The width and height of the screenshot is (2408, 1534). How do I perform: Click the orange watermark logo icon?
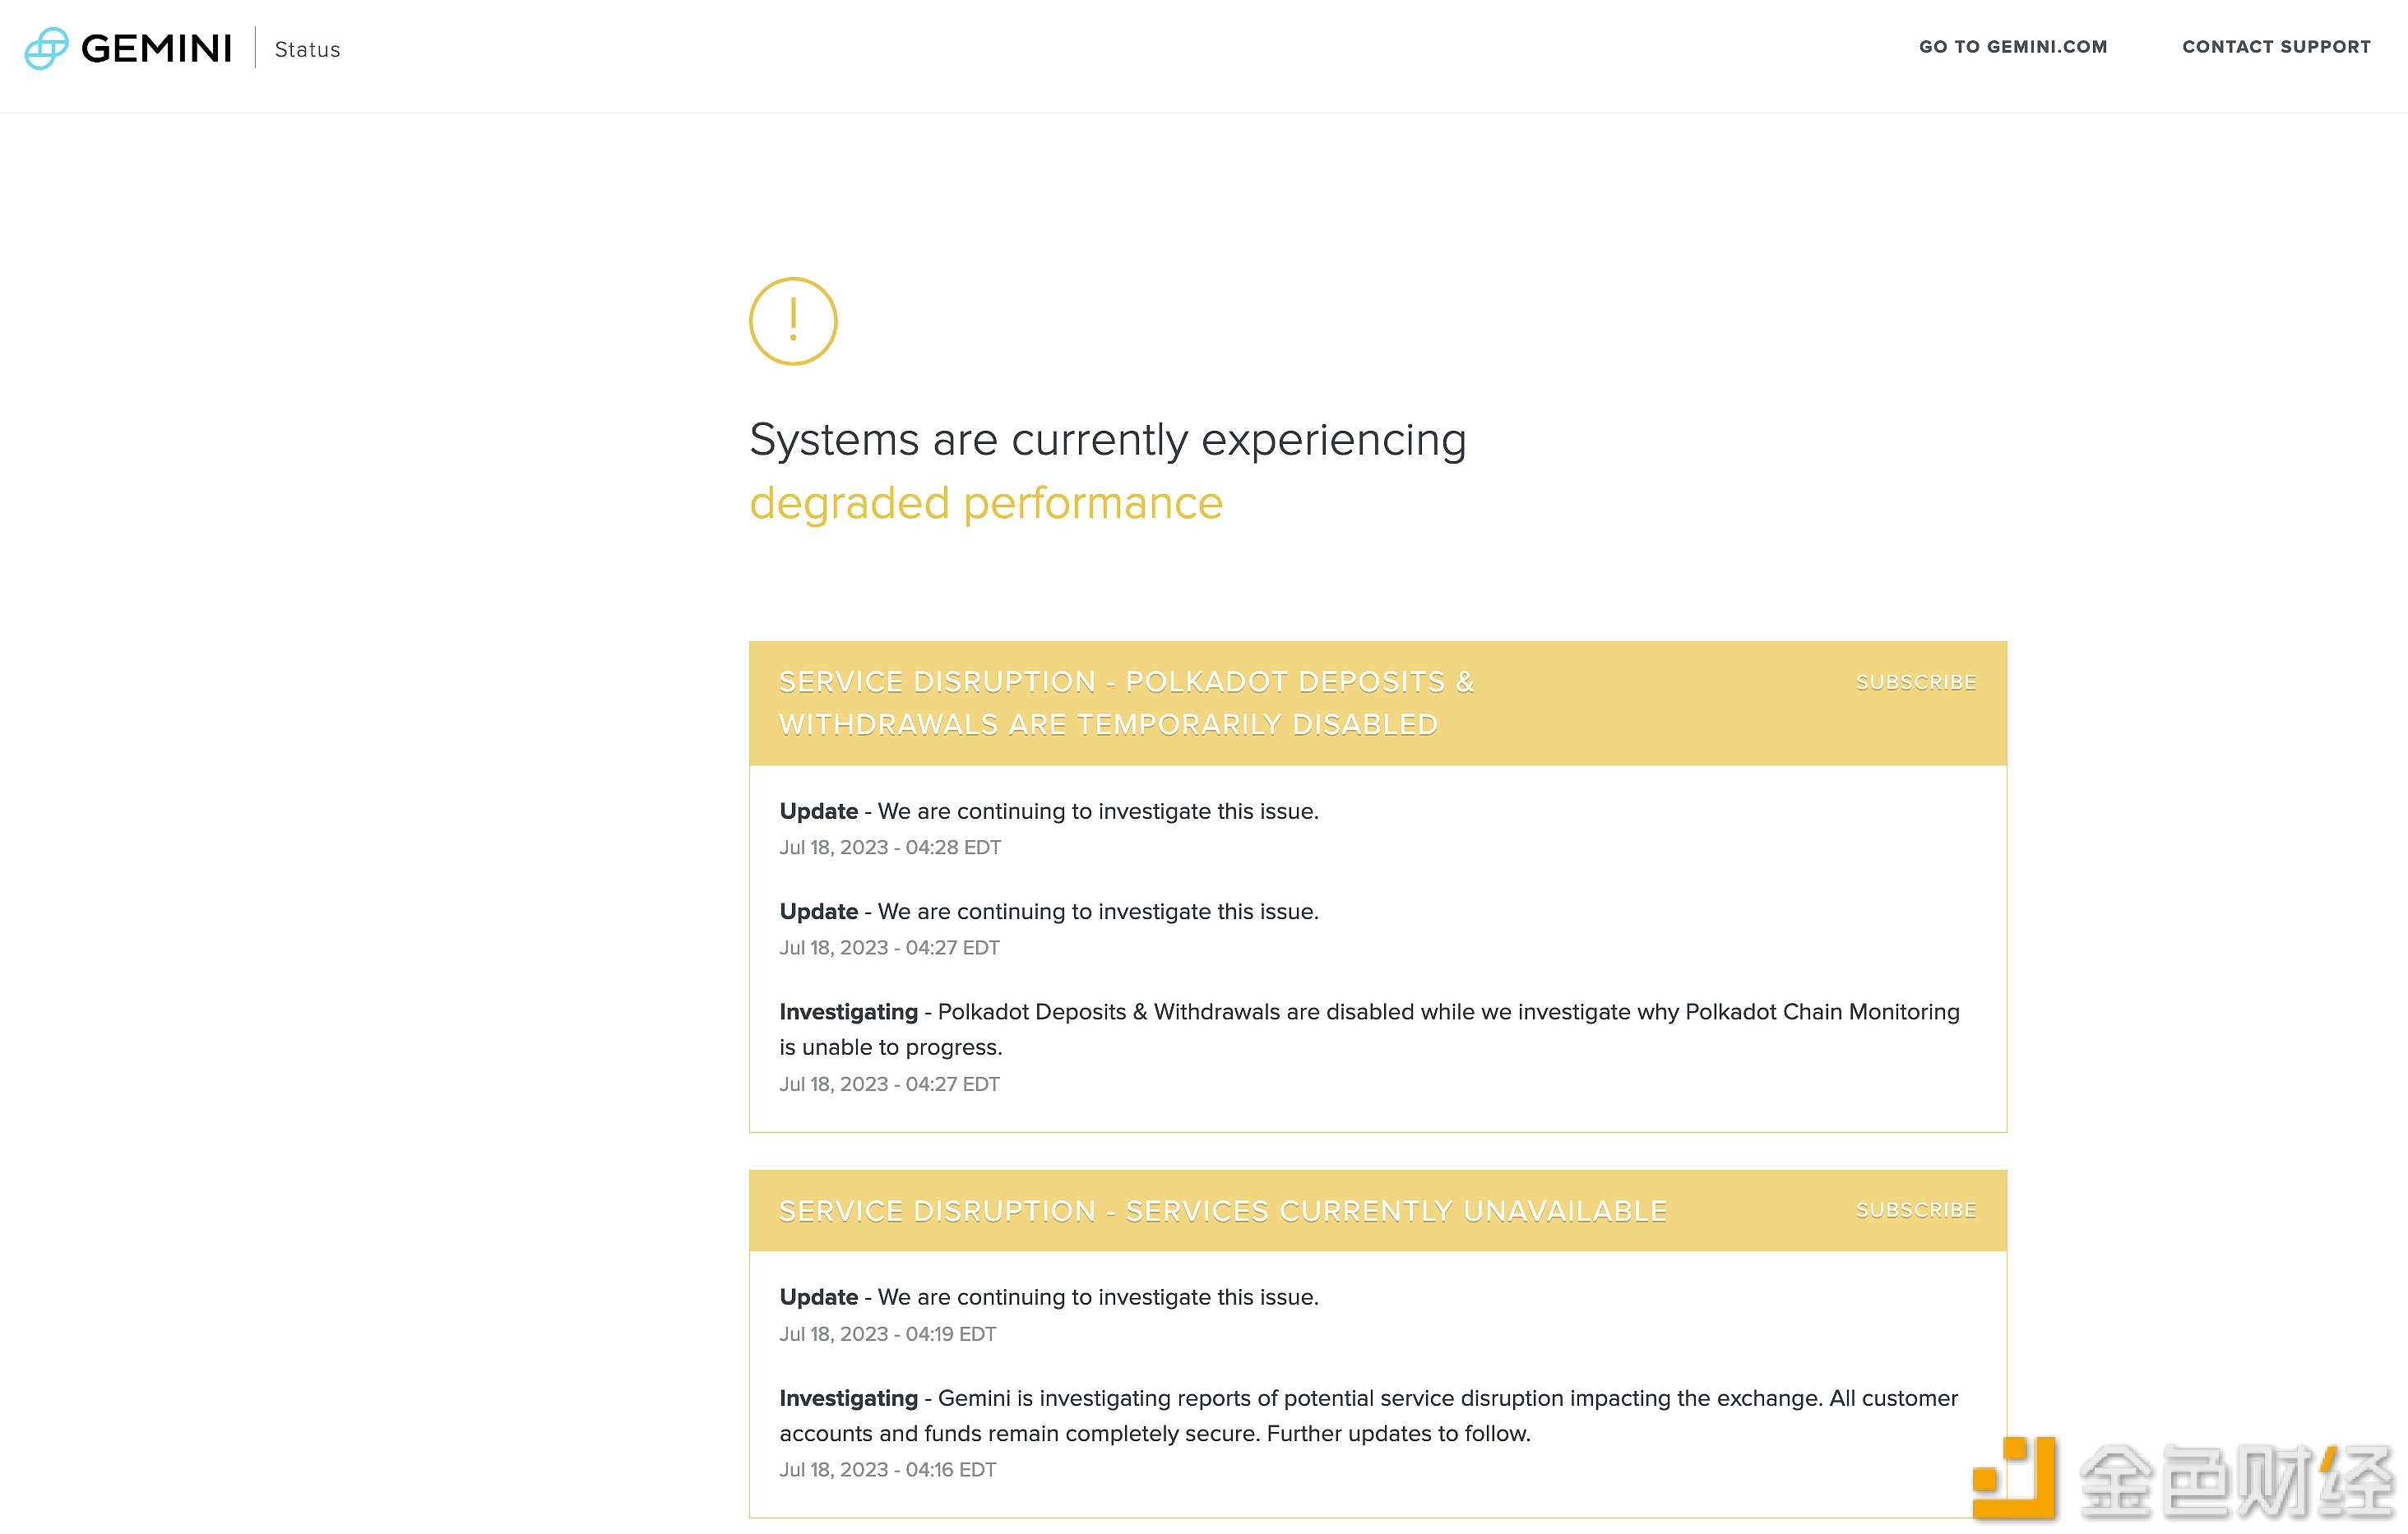coord(2013,1478)
